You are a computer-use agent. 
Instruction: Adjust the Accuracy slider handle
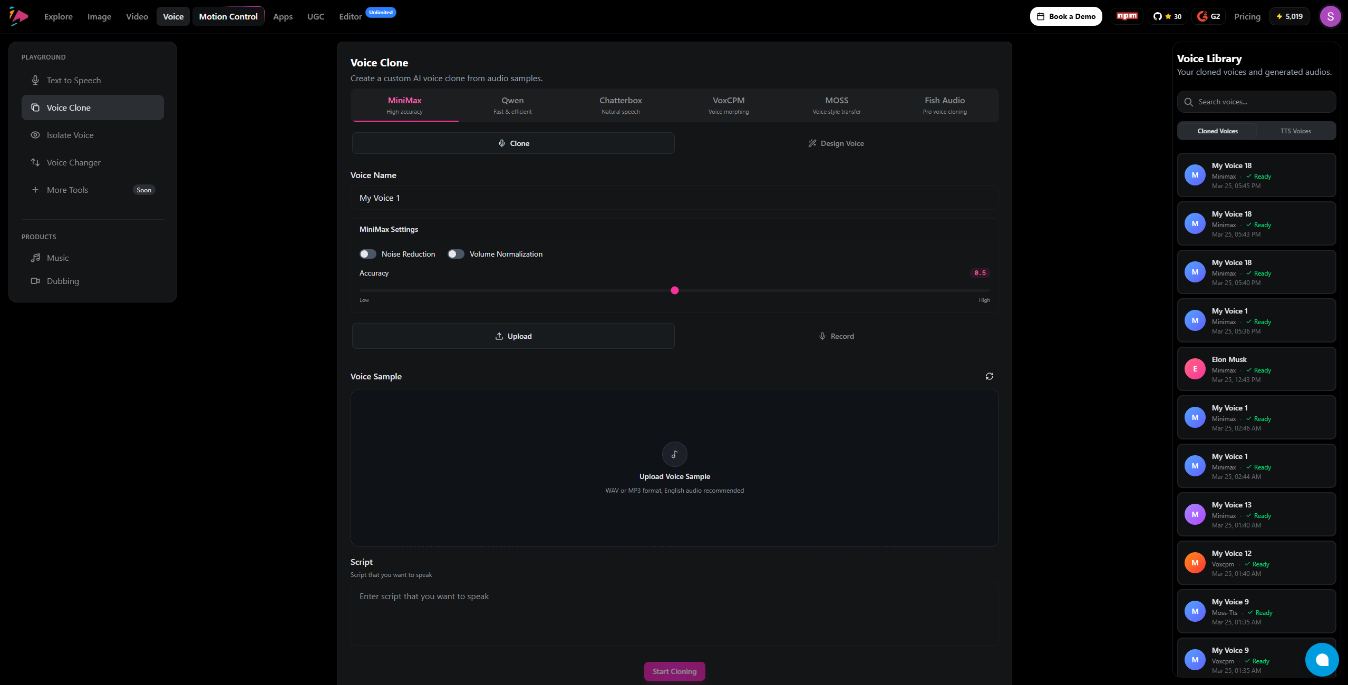pyautogui.click(x=674, y=290)
